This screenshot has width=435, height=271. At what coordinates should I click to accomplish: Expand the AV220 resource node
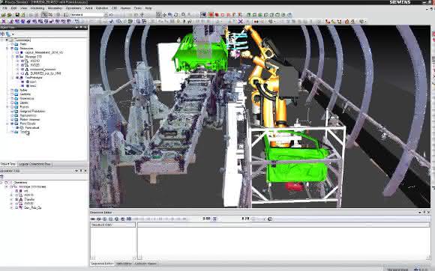18,65
